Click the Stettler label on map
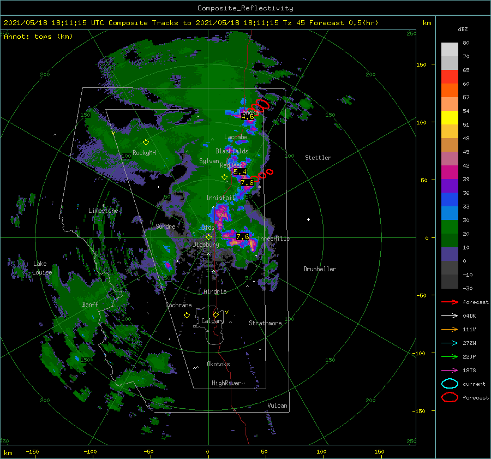The width and height of the screenshot is (491, 459). [x=318, y=158]
